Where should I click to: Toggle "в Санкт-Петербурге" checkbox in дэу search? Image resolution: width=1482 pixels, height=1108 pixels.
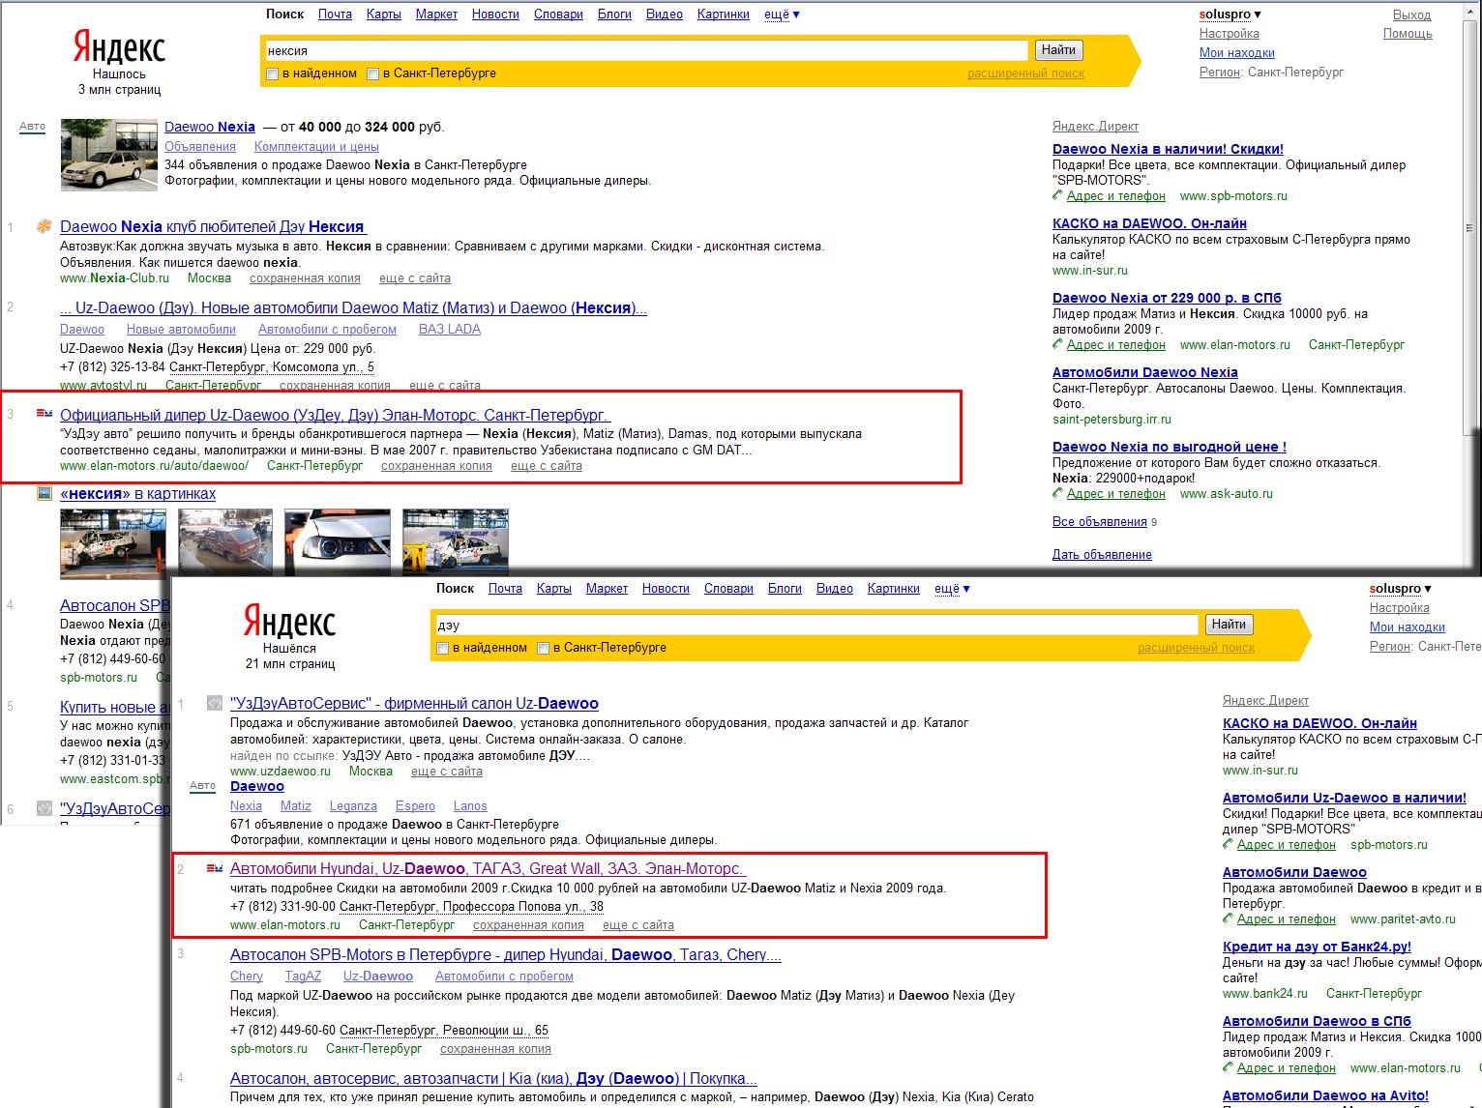(x=543, y=648)
